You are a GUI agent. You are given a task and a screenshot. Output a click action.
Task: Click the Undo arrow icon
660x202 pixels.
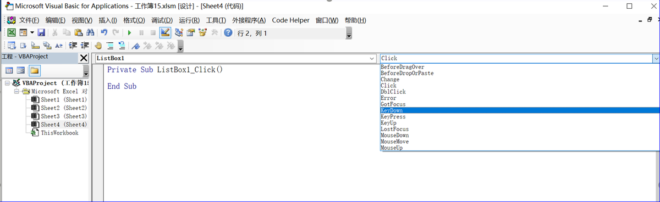(x=104, y=33)
